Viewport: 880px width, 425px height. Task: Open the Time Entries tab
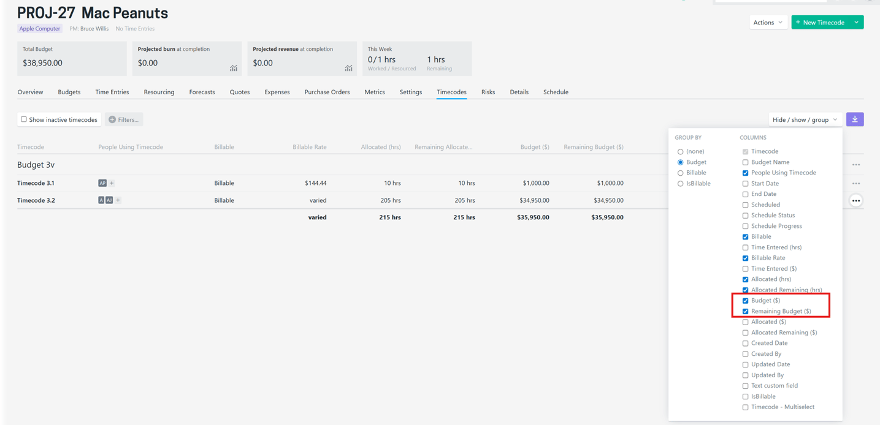pos(112,92)
